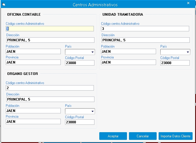Click Código Postal field in Unidad Tramitadora
The image size is (196, 143).
[175, 63]
